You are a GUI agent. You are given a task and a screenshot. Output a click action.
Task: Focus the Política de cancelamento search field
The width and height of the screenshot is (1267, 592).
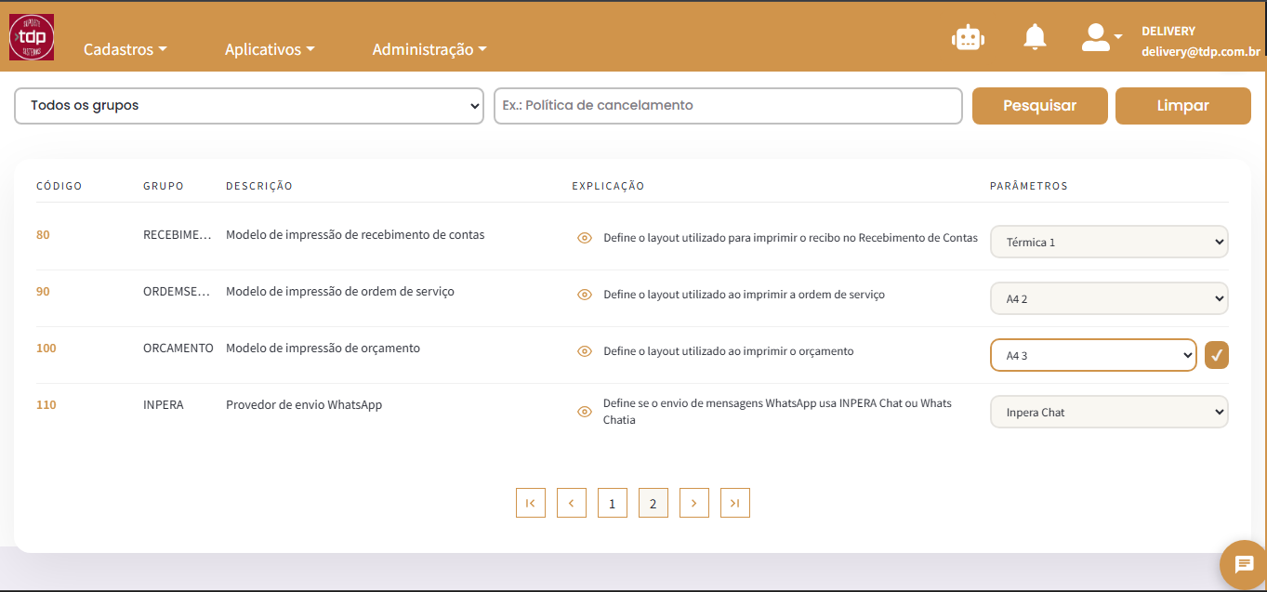point(728,106)
